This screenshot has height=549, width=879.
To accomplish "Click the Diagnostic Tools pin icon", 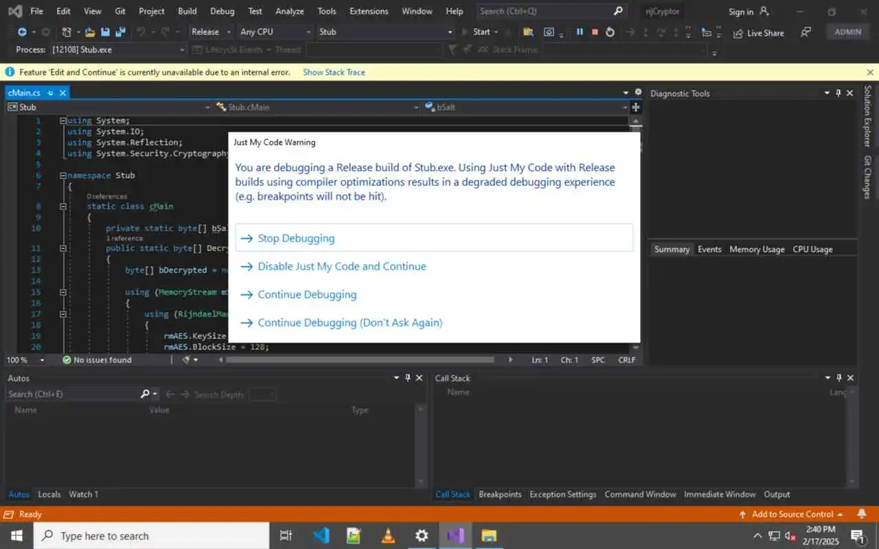I will click(x=838, y=93).
